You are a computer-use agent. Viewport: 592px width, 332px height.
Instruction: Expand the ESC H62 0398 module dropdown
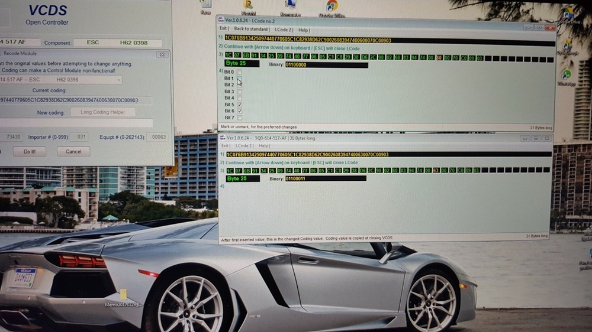(118, 80)
